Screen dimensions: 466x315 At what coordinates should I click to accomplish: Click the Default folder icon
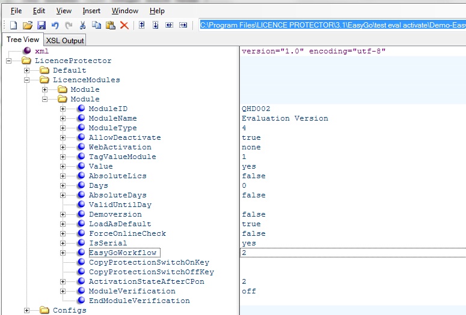pyautogui.click(x=44, y=70)
